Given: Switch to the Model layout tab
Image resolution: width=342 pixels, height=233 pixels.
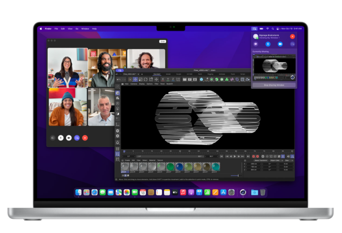Looking at the screenshot, I should 168,74.
